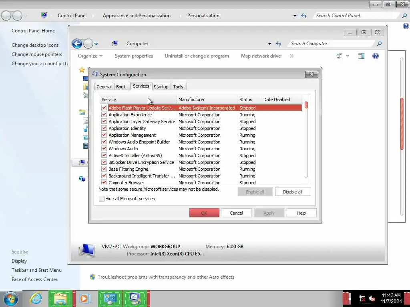
Task: Click the Status column header
Action: [249, 100]
